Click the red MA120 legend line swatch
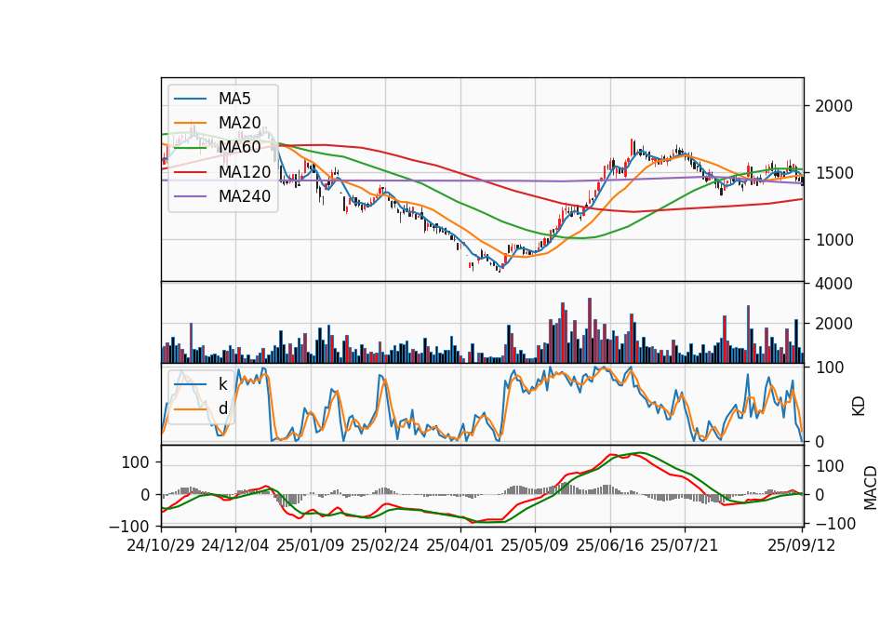This screenshot has height=642, width=893. pyautogui.click(x=190, y=173)
